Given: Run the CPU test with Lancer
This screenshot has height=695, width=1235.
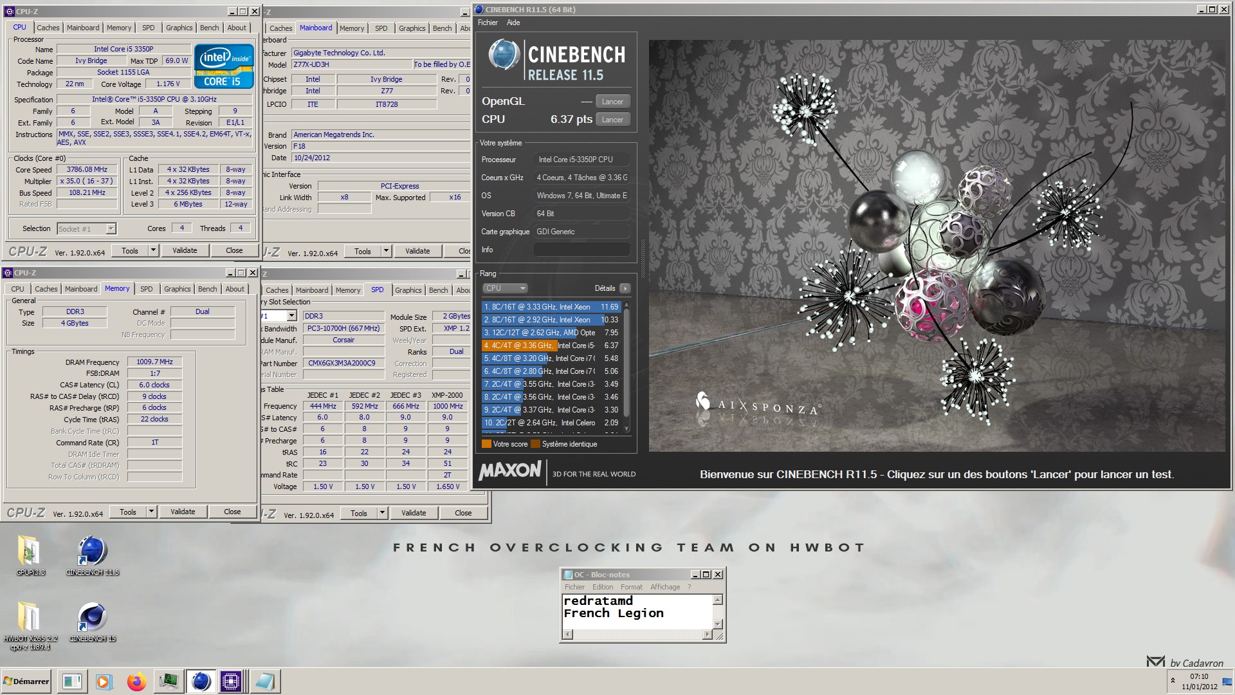Looking at the screenshot, I should pos(612,120).
